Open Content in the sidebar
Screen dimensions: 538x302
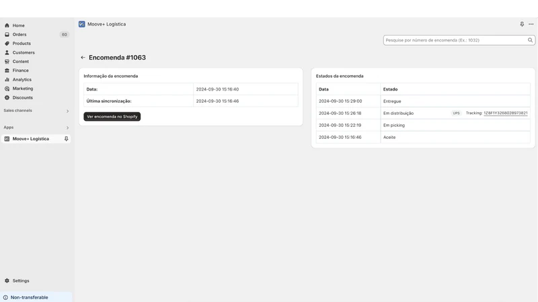click(x=21, y=61)
